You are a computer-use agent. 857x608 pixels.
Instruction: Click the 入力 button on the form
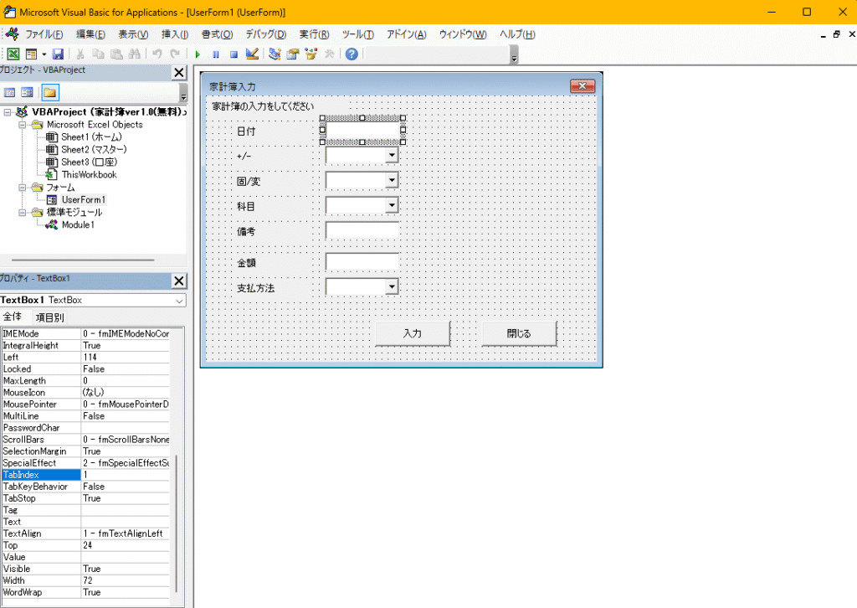tap(413, 333)
